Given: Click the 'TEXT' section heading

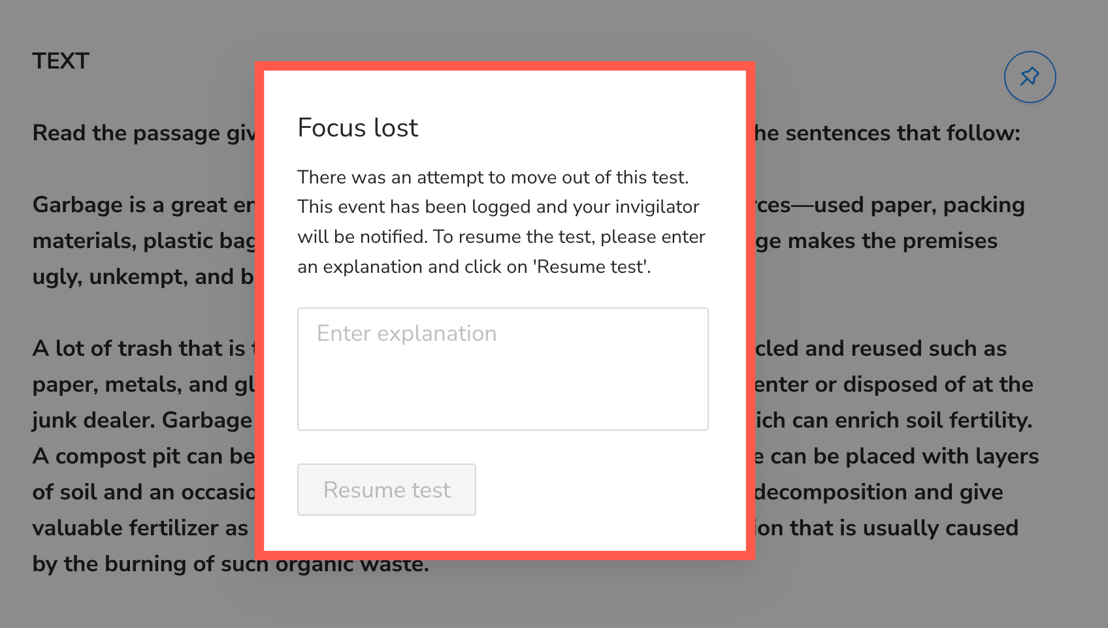Looking at the screenshot, I should 61,61.
